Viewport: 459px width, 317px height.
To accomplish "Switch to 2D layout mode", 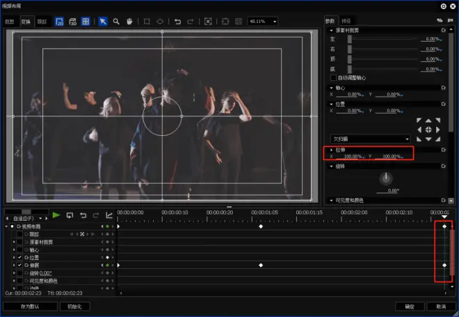I will point(59,22).
